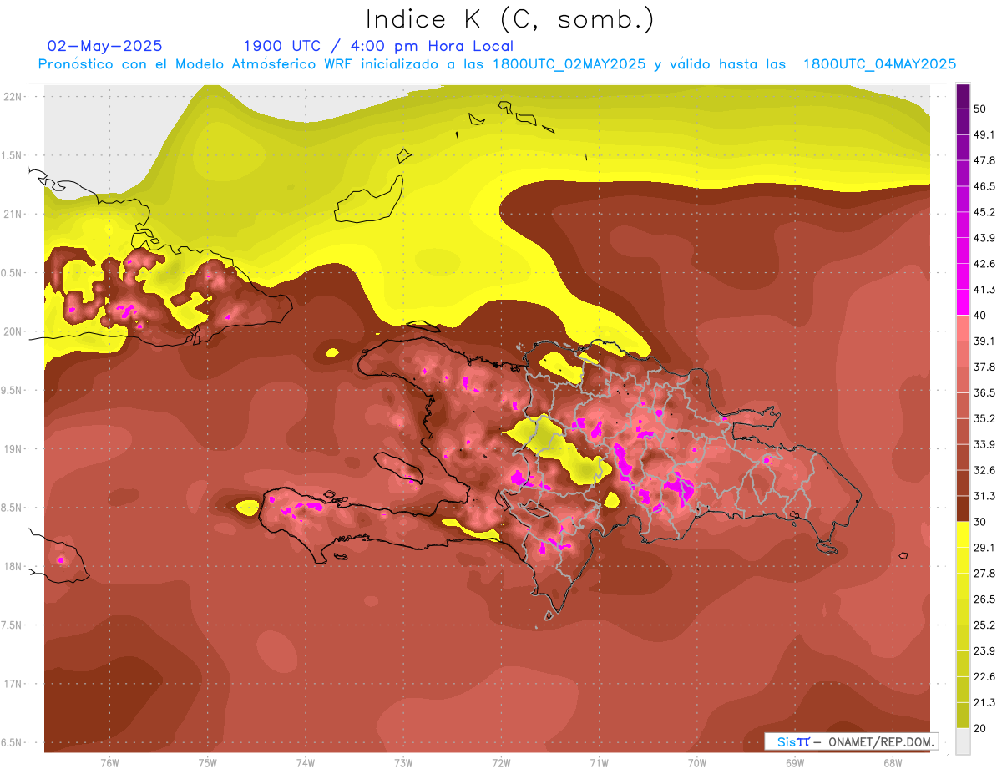Screen dimensions: 1002x774
Task: Select the color bar value "36.5"
Action: click(984, 392)
